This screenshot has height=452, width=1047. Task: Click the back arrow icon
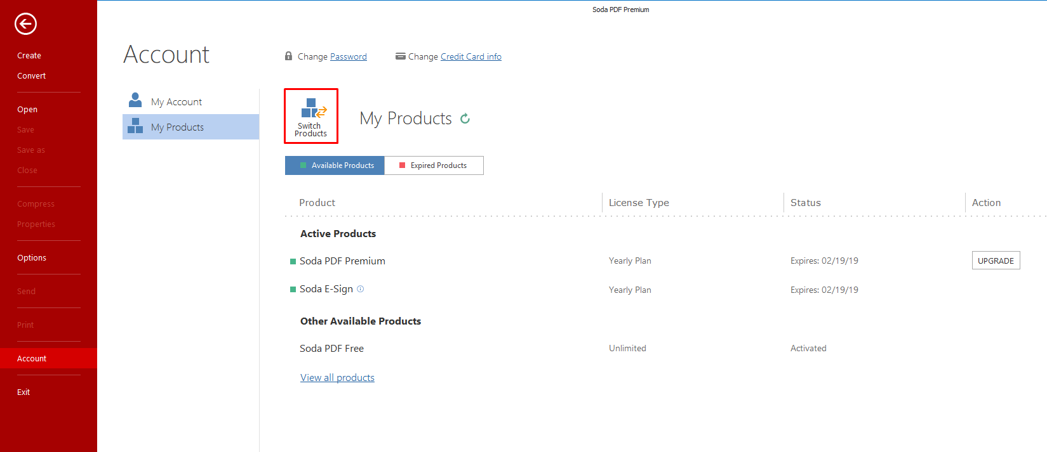(25, 24)
